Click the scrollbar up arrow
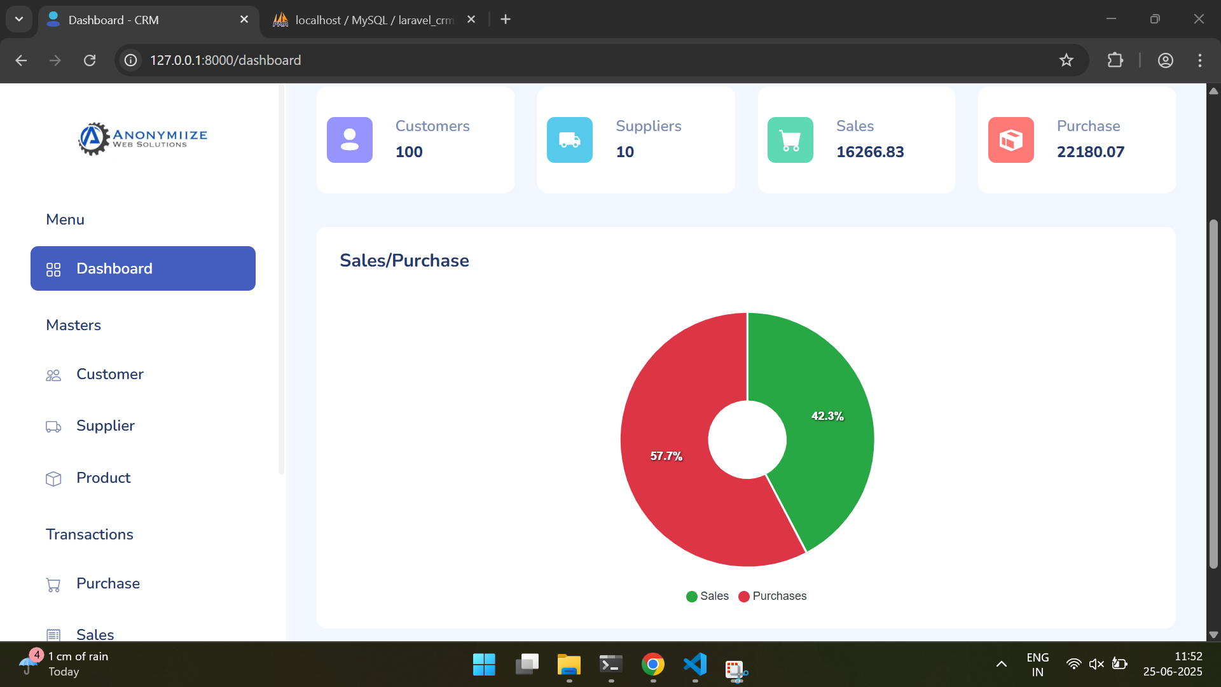 point(1213,91)
